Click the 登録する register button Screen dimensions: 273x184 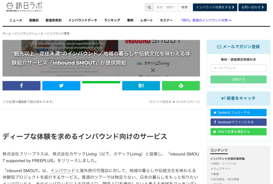(238, 80)
